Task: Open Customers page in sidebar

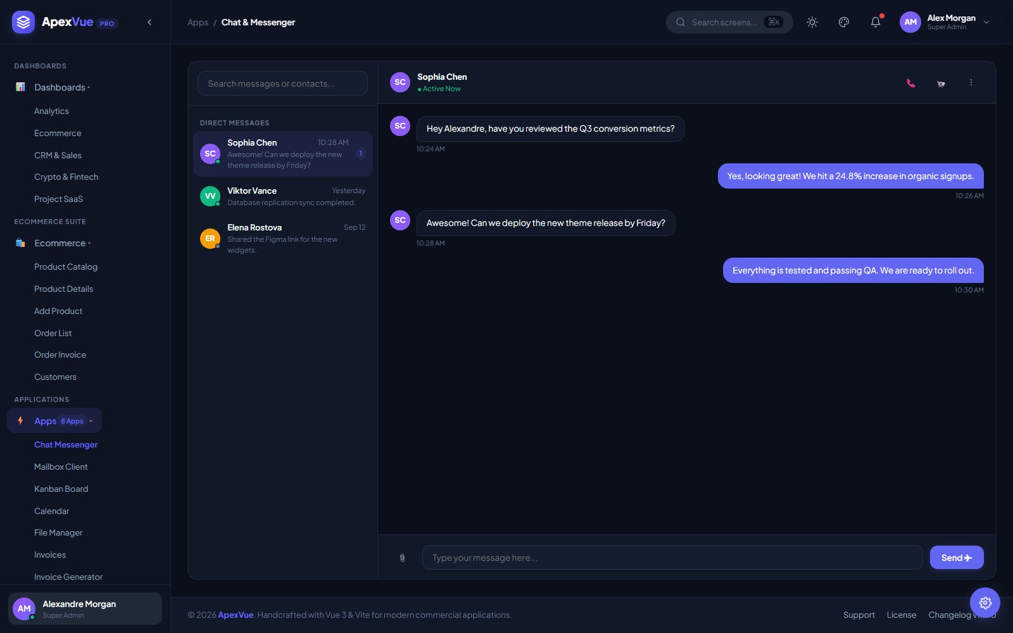Action: point(55,377)
